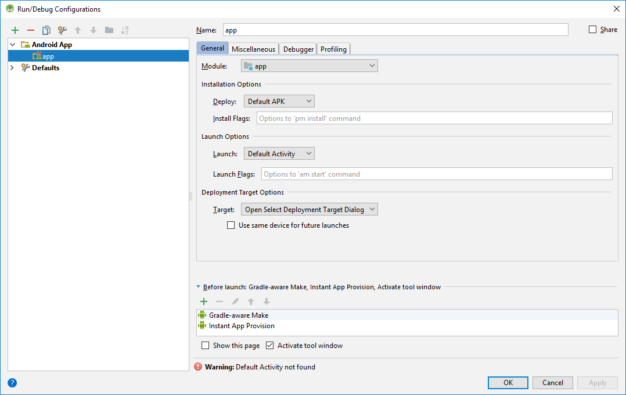The image size is (626, 395).
Task: Click the Copy Configuration icon
Action: (46, 30)
